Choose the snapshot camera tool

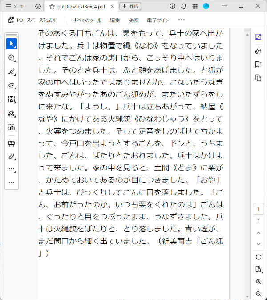point(12,127)
